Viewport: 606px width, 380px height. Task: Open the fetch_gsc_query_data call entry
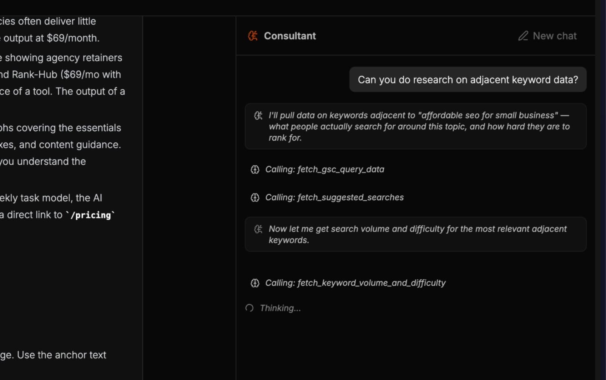[317, 170]
